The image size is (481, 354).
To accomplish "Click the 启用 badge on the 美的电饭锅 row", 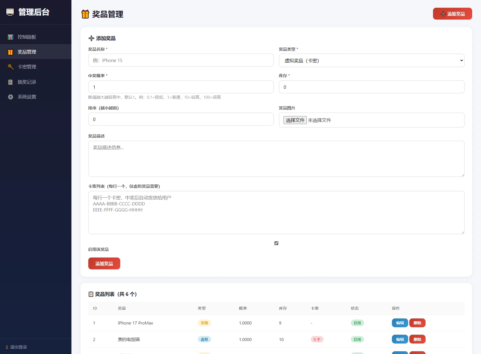I will tap(357, 339).
